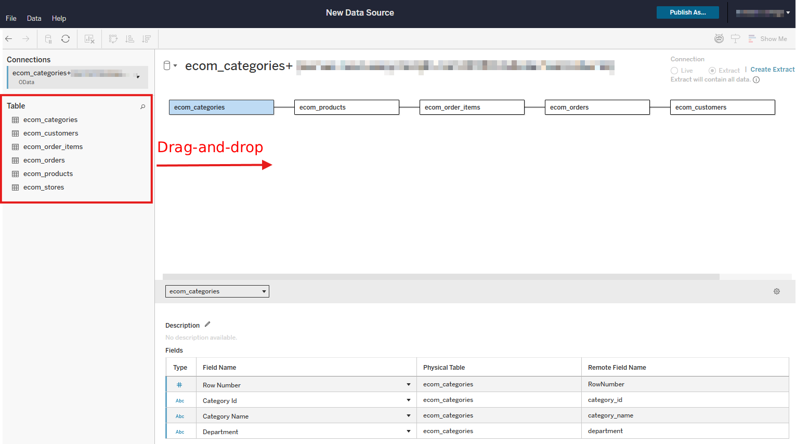Image resolution: width=796 pixels, height=444 pixels.
Task: Search tables with the magnifier icon
Action: click(x=142, y=106)
